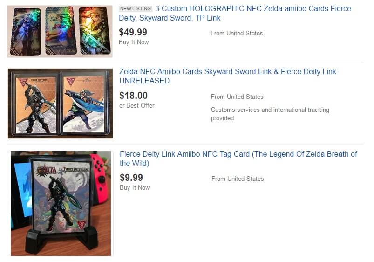Image resolution: width=374 pixels, height=262 pixels.
Task: Click the leftmost holographic card in first thumbnail
Action: click(26, 32)
